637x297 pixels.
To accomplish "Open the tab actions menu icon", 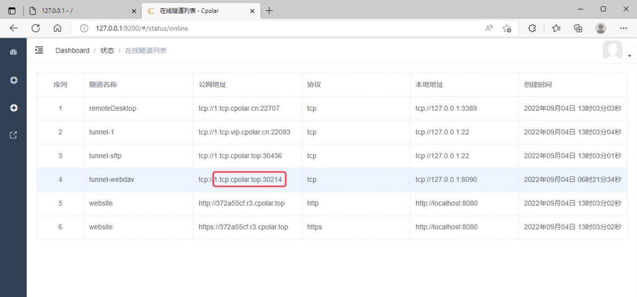I will click(x=12, y=10).
